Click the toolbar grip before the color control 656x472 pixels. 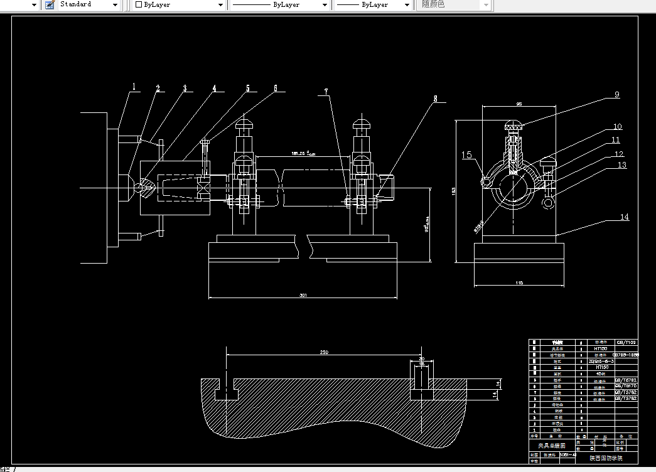click(x=126, y=5)
